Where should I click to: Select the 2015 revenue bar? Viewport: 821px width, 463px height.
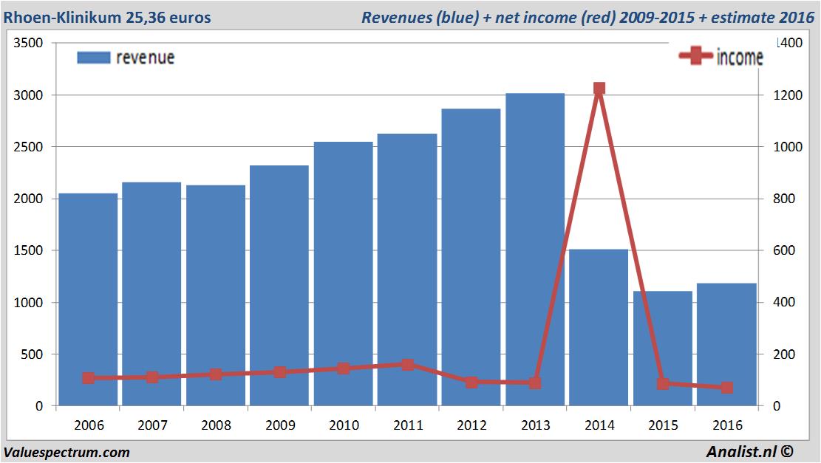663,349
